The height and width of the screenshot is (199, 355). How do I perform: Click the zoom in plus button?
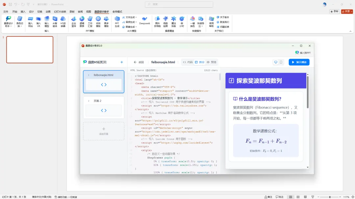[340, 197]
